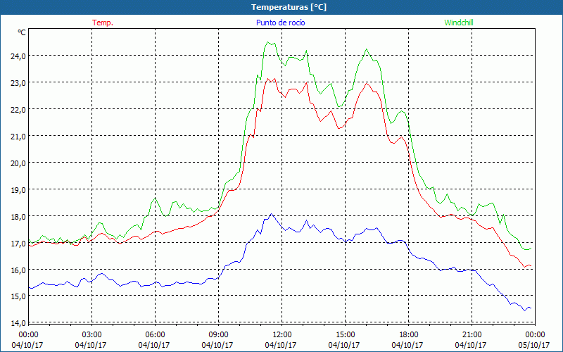Click the '°C' unit label on the axis
The image size is (563, 352).
point(22,32)
